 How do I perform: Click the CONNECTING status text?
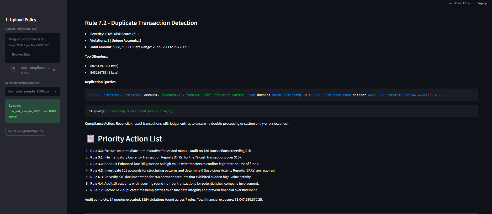pyautogui.click(x=462, y=3)
